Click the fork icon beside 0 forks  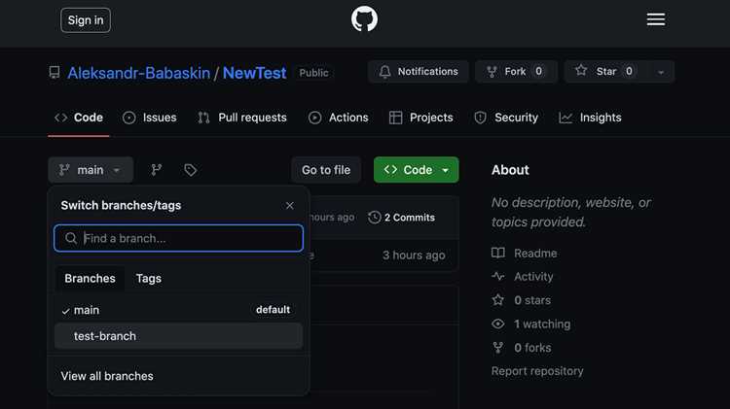coord(498,348)
